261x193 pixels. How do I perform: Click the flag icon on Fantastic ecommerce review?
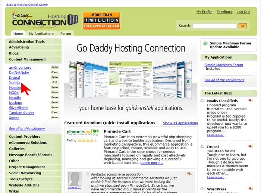(189, 174)
